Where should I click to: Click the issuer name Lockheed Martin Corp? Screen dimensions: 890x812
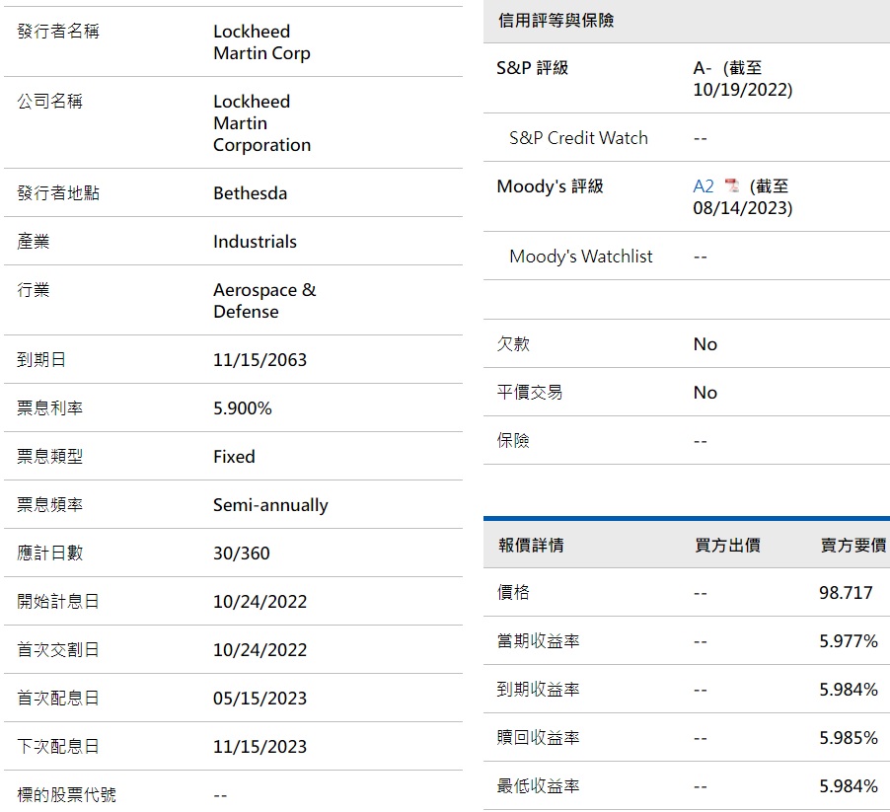tap(261, 42)
